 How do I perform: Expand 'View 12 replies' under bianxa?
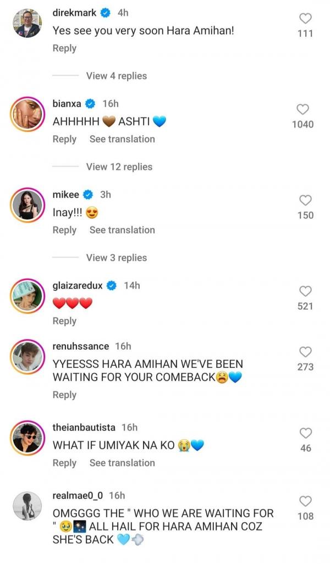pos(119,167)
